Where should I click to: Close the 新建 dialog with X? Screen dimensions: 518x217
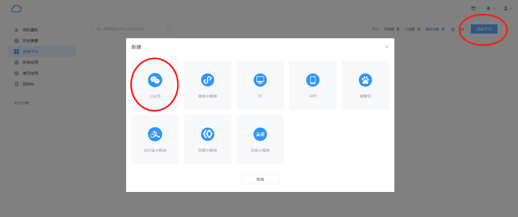click(387, 47)
